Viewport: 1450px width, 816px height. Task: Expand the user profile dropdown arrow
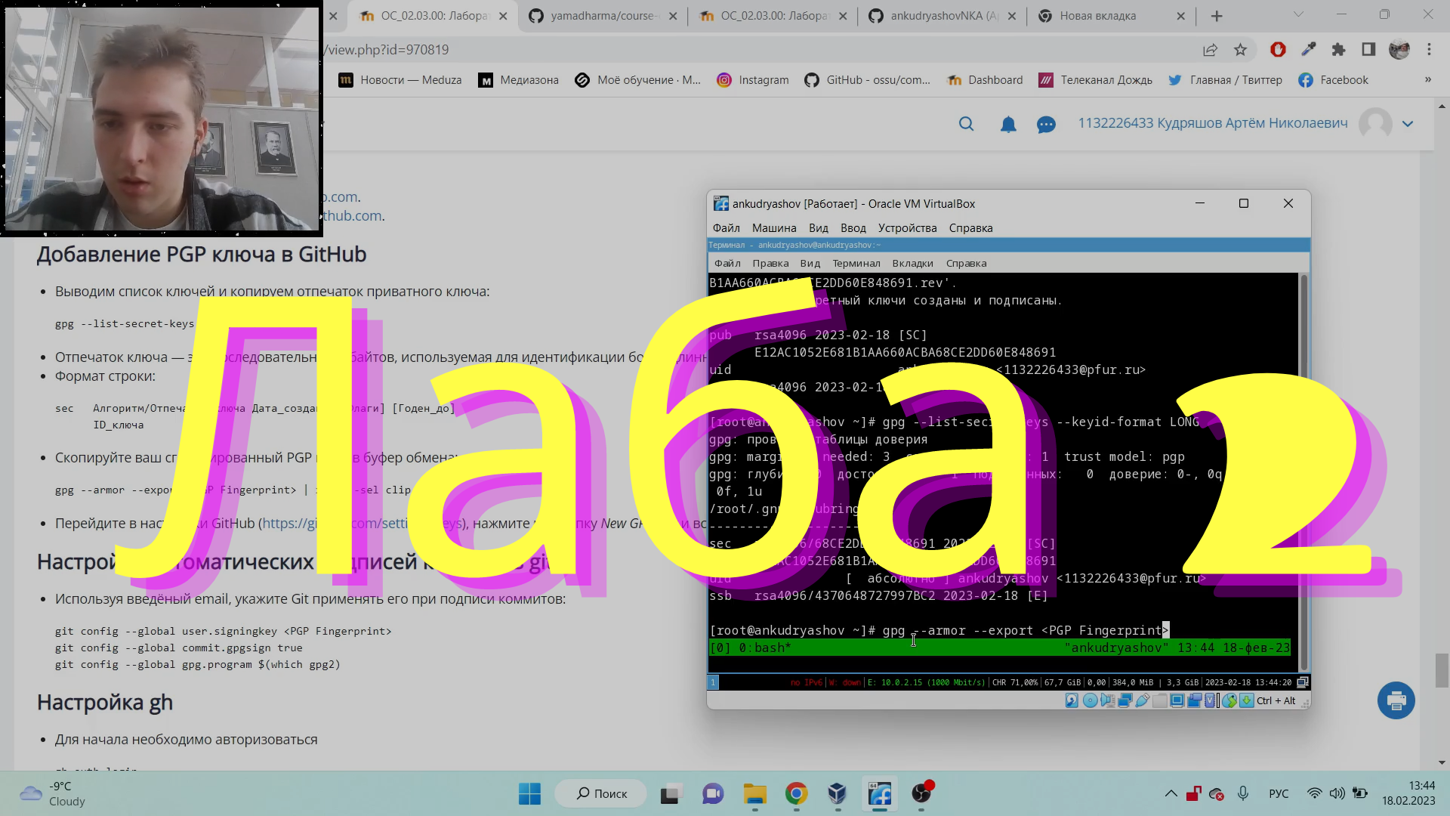coord(1408,124)
